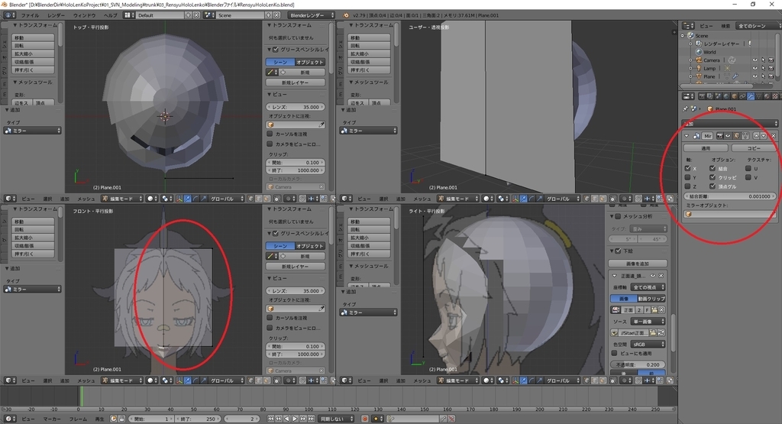Enable texture V mirror checkbox
Screen dimensions: 782x424
[x=748, y=177]
